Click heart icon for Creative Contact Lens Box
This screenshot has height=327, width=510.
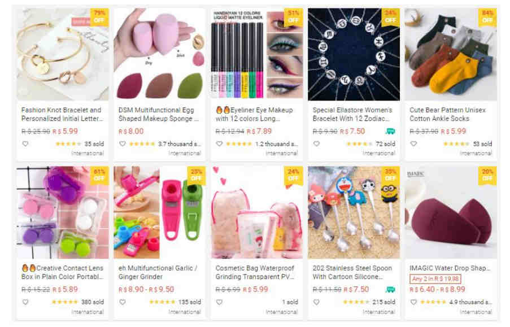(x=25, y=302)
